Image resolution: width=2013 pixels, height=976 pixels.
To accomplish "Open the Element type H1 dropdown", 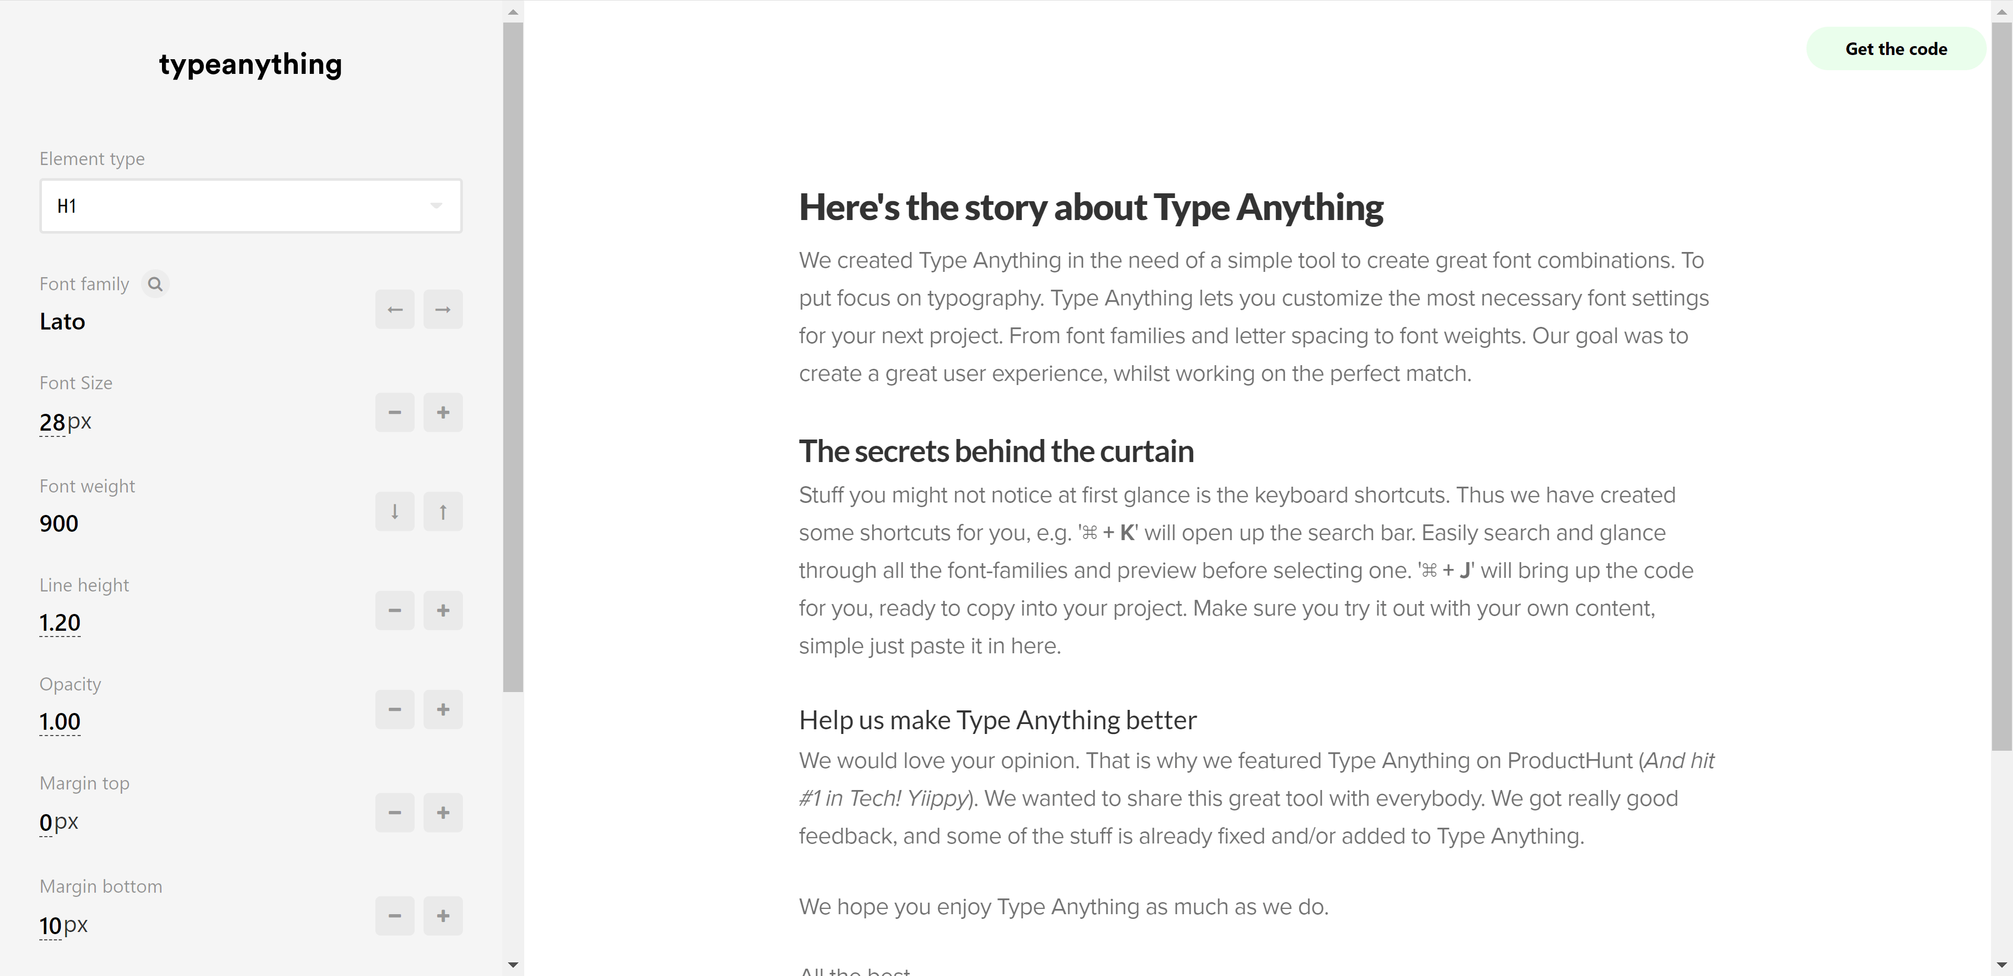I will point(251,206).
